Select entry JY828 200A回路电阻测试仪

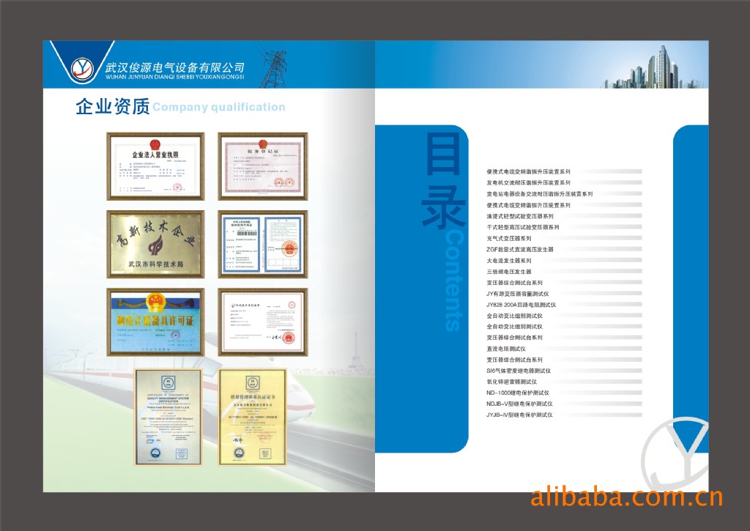[x=521, y=305]
